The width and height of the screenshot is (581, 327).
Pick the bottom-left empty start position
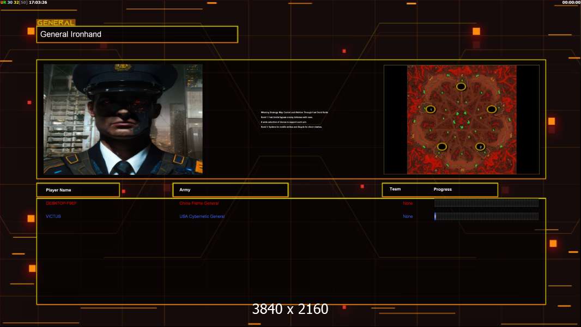pyautogui.click(x=441, y=147)
